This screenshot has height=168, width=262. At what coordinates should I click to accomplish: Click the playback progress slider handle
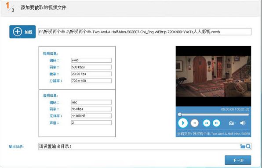tap(180, 114)
